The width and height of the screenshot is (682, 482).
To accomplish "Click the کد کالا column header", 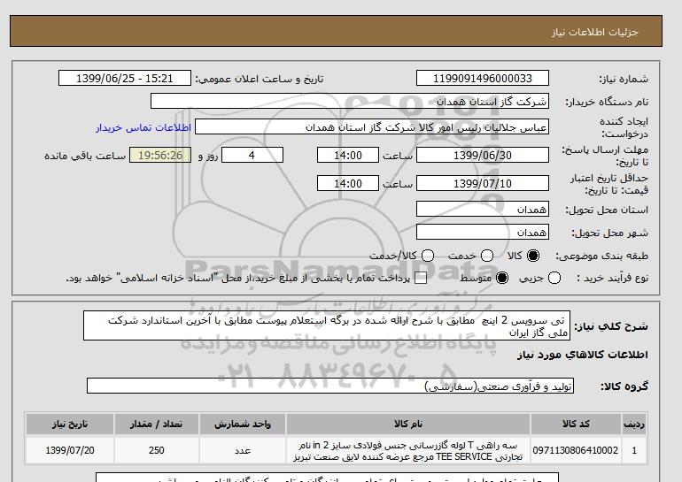I will pyautogui.click(x=576, y=425).
